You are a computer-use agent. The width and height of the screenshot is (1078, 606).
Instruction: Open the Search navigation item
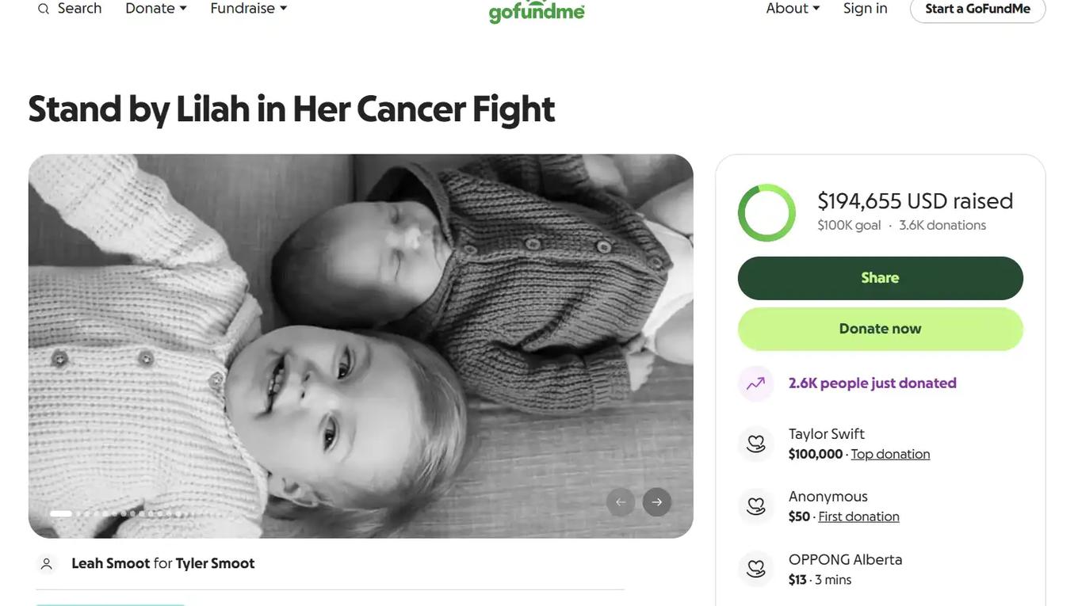pyautogui.click(x=79, y=9)
